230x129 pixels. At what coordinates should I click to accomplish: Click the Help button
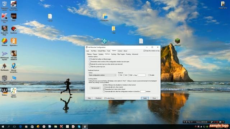pyautogui.click(x=89, y=98)
